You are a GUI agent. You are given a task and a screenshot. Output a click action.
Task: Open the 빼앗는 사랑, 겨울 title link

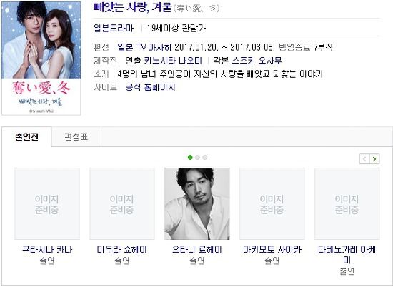click(133, 7)
